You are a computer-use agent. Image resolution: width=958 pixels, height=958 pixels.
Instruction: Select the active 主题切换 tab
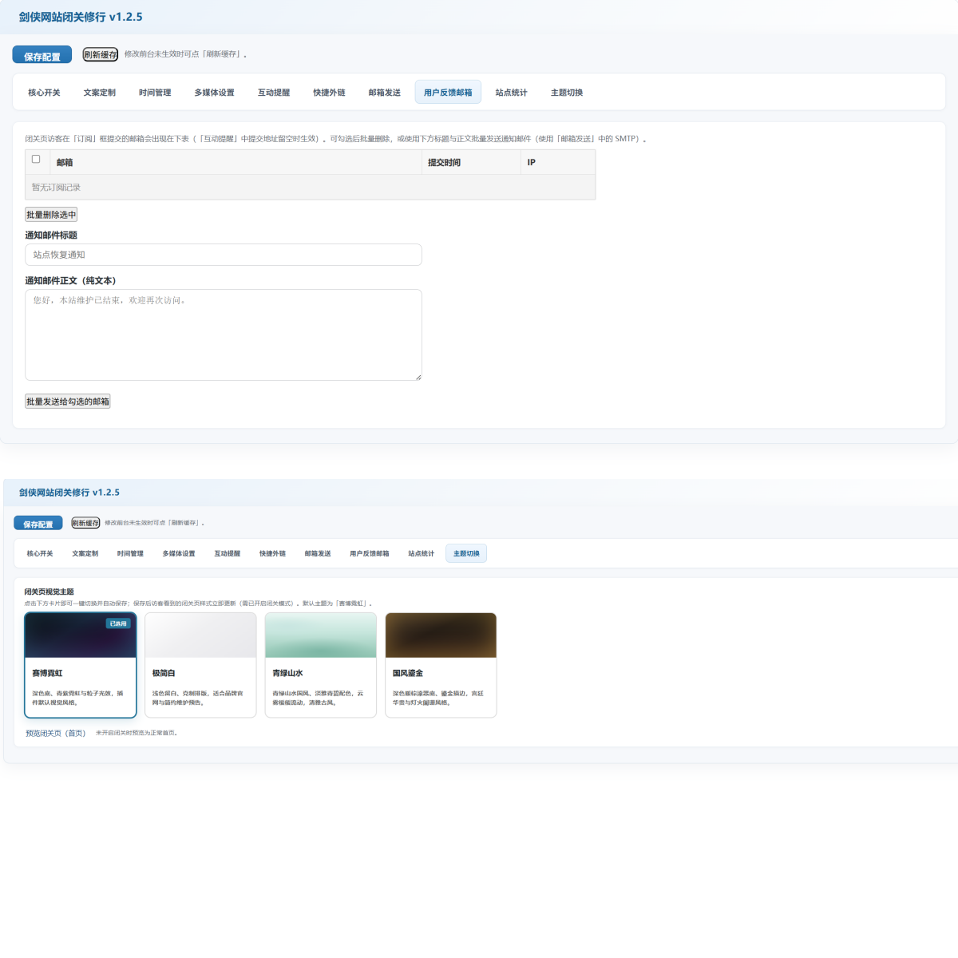pos(466,554)
